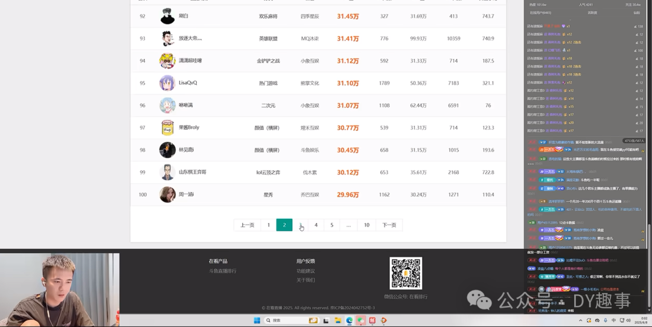Open the taskbar clock and date
This screenshot has height=327, width=652.
click(641, 320)
